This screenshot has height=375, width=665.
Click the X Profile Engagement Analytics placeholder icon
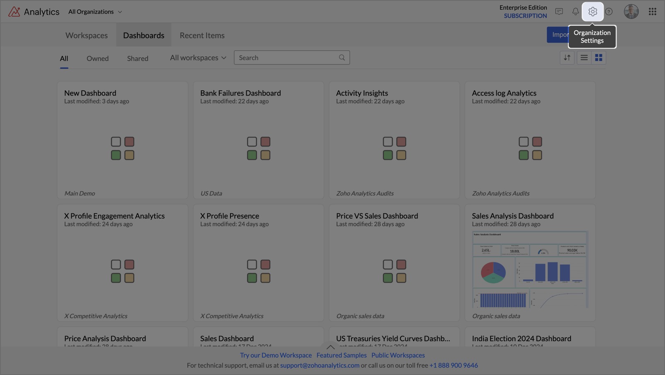click(123, 271)
